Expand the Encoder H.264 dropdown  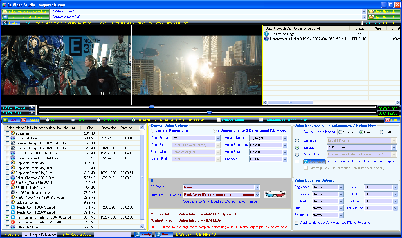pyautogui.click(x=285, y=159)
